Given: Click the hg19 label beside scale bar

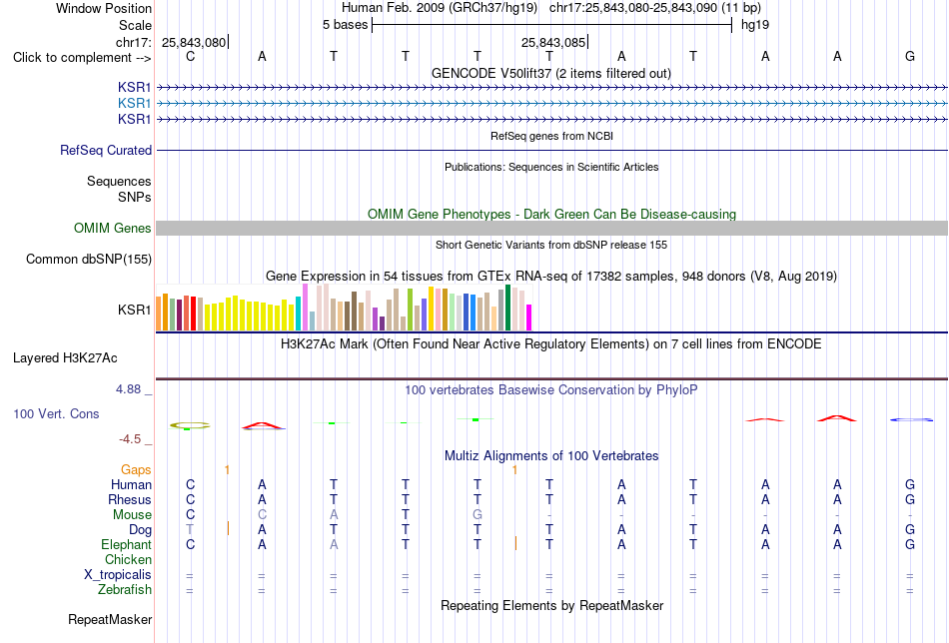Looking at the screenshot, I should point(755,25).
